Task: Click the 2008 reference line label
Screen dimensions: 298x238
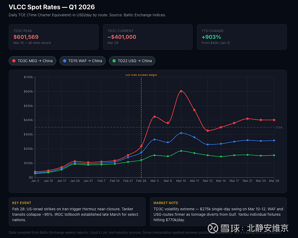Action: click(279, 127)
